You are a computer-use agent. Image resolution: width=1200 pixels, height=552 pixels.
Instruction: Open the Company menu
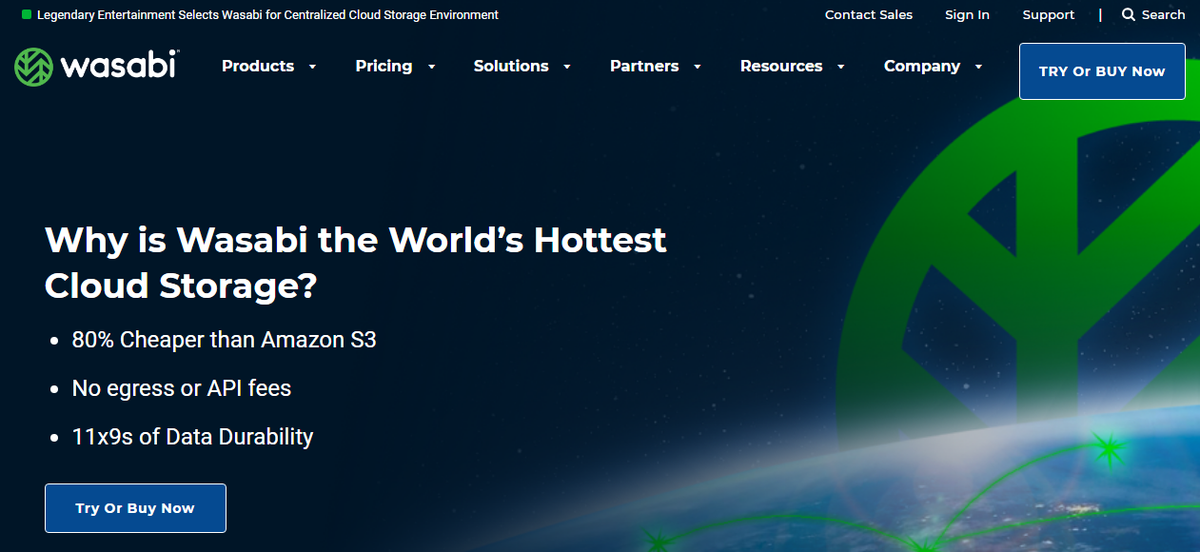tap(922, 66)
